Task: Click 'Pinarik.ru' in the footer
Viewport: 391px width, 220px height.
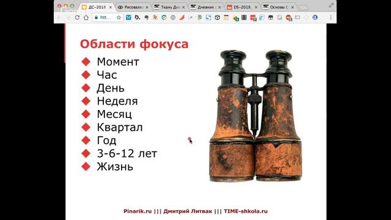Action: [x=137, y=211]
